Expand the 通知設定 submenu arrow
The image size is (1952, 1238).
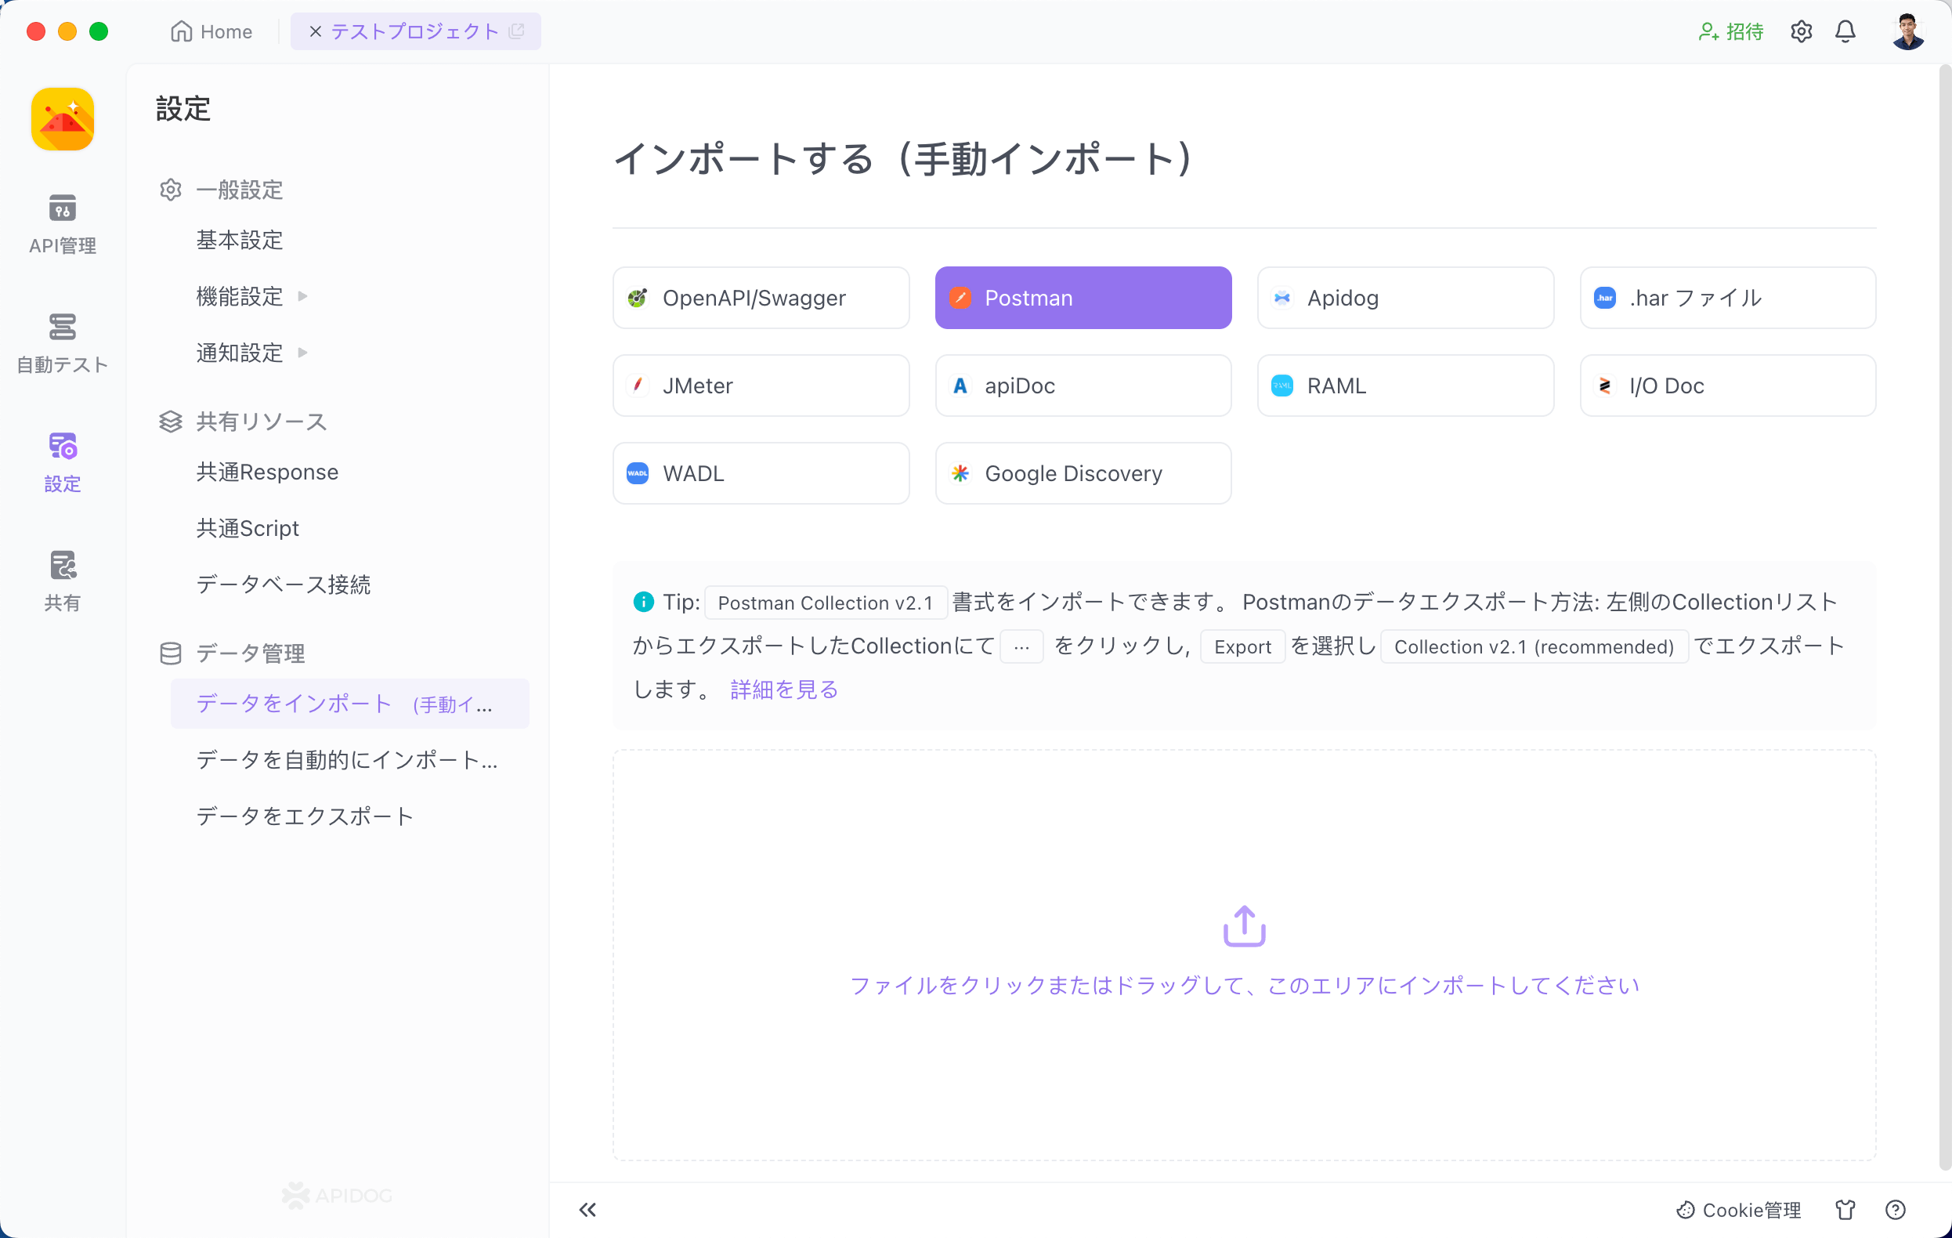click(x=302, y=353)
